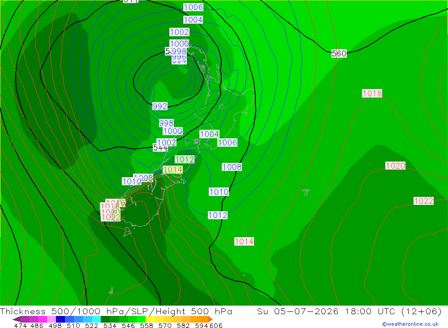Image resolution: width=448 pixels, height=328 pixels.
Task: Click the black '560' height contour label
Action: [339, 53]
